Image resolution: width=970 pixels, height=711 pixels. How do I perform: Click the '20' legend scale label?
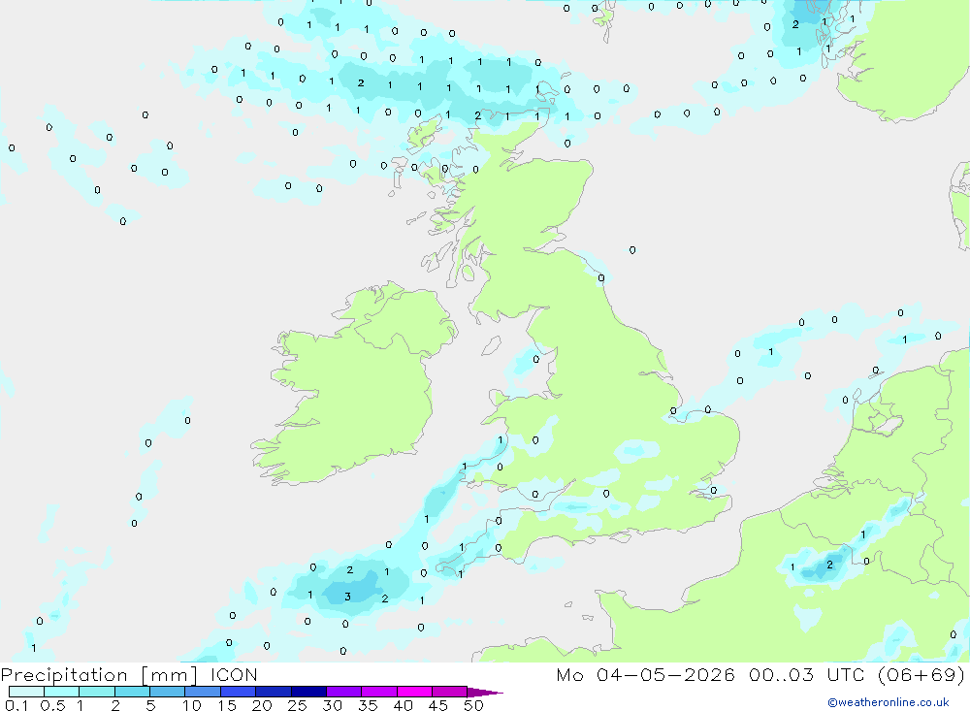pyautogui.click(x=262, y=705)
